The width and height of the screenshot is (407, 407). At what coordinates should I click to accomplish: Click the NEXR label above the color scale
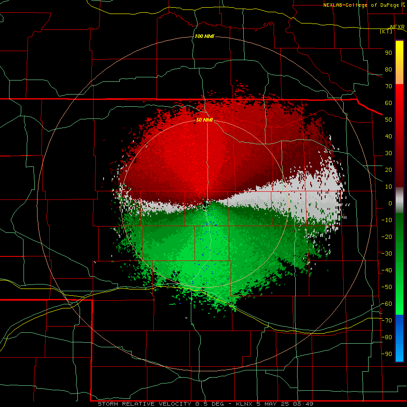(x=398, y=27)
